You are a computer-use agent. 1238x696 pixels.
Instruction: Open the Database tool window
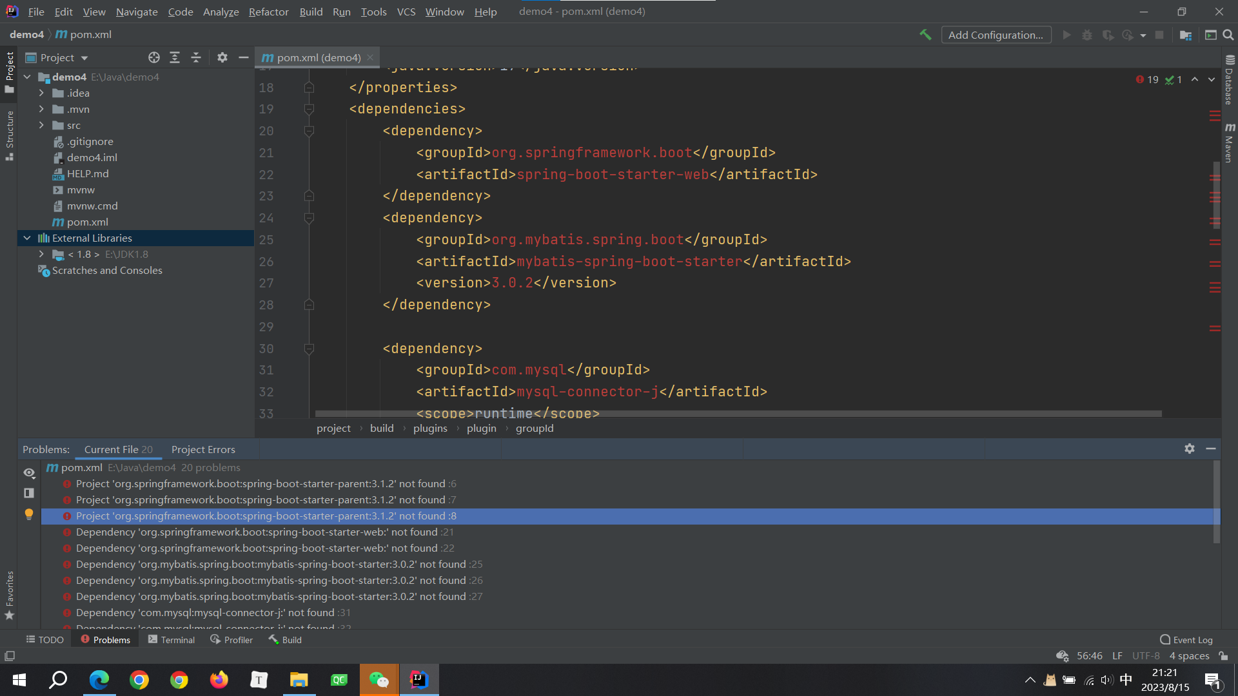pyautogui.click(x=1230, y=79)
